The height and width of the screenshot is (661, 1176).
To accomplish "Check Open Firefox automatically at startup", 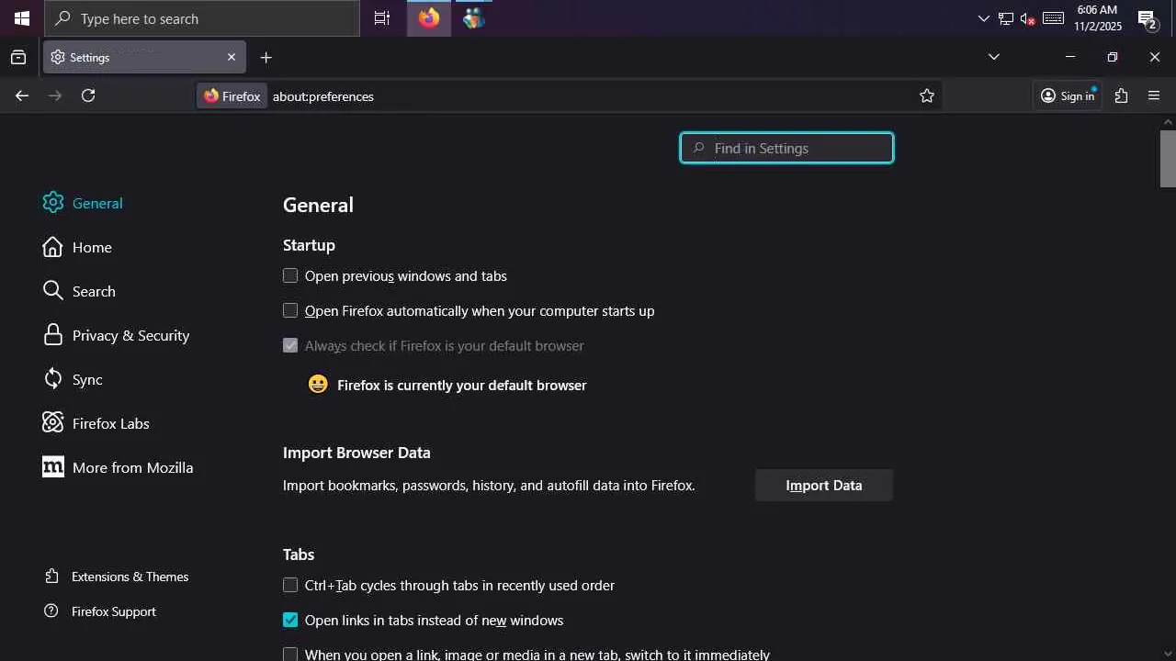I will (290, 310).
